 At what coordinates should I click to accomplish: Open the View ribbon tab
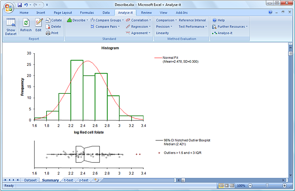click(x=163, y=13)
